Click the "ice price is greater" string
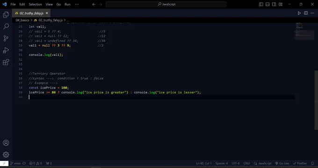Viewport: 318px width, 168px height. 105,92
